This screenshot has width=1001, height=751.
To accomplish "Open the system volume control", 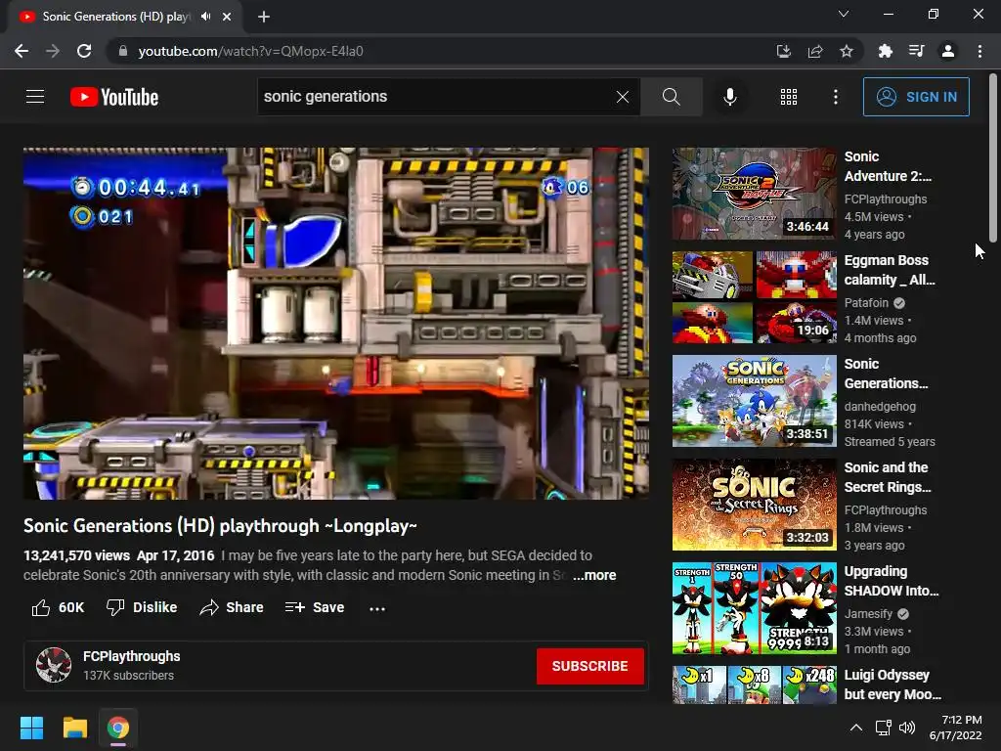I will pos(907,728).
